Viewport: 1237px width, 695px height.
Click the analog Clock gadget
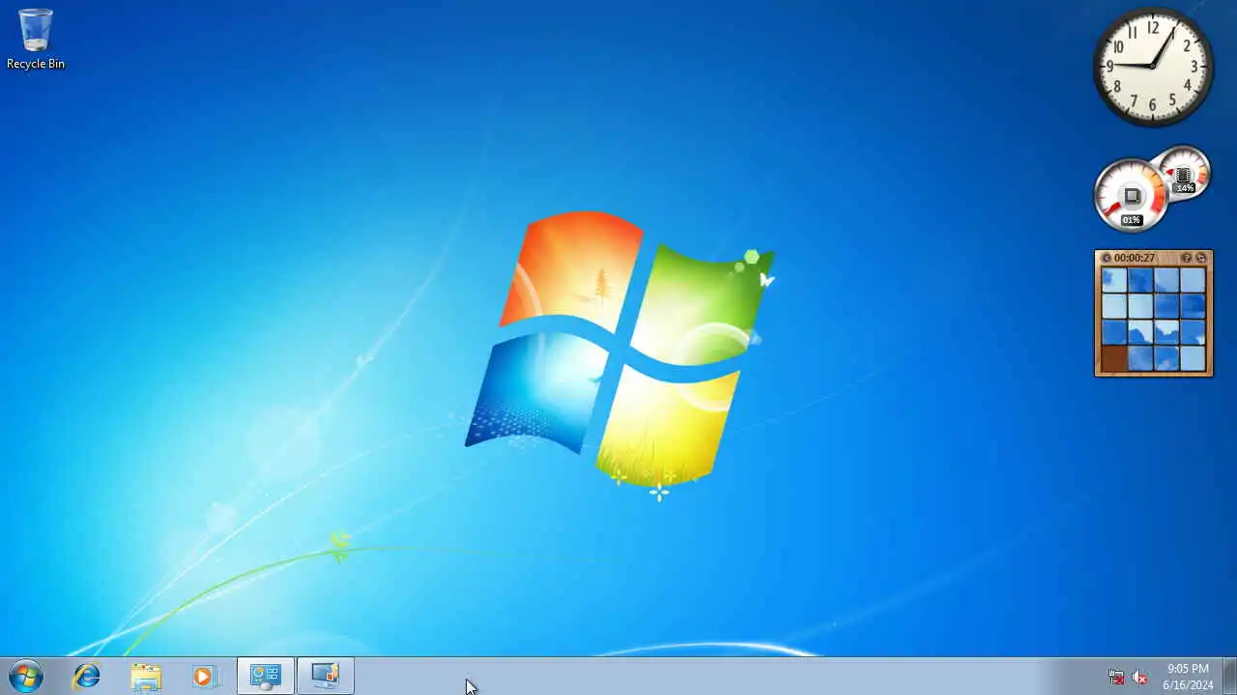click(1153, 67)
